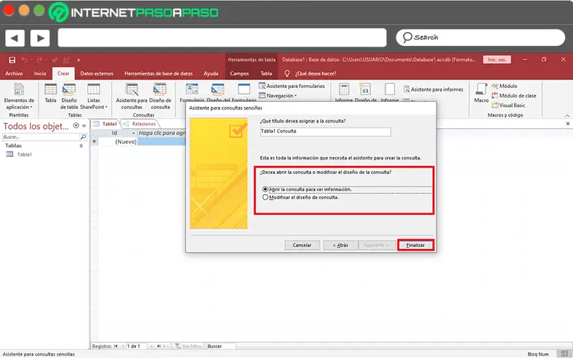Go to first record in navigator
The height and width of the screenshot is (358, 573).
(116, 346)
